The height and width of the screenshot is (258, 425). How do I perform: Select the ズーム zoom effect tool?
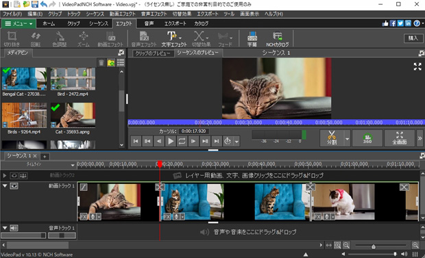pyautogui.click(x=84, y=39)
